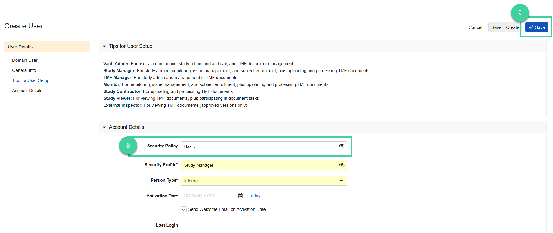The height and width of the screenshot is (233, 553).
Task: Click the Save + Create button
Action: pyautogui.click(x=505, y=27)
